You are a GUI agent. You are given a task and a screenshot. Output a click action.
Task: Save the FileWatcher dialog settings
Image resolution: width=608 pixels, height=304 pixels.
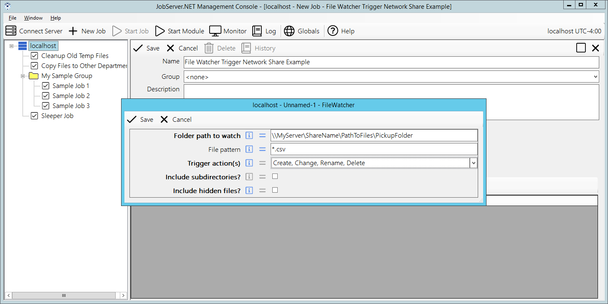tap(140, 120)
